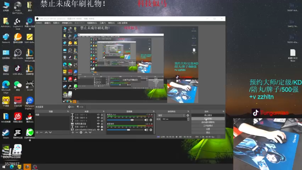Open 微信 WeChat desktop icon
302x170 pixels.
coord(18,86)
